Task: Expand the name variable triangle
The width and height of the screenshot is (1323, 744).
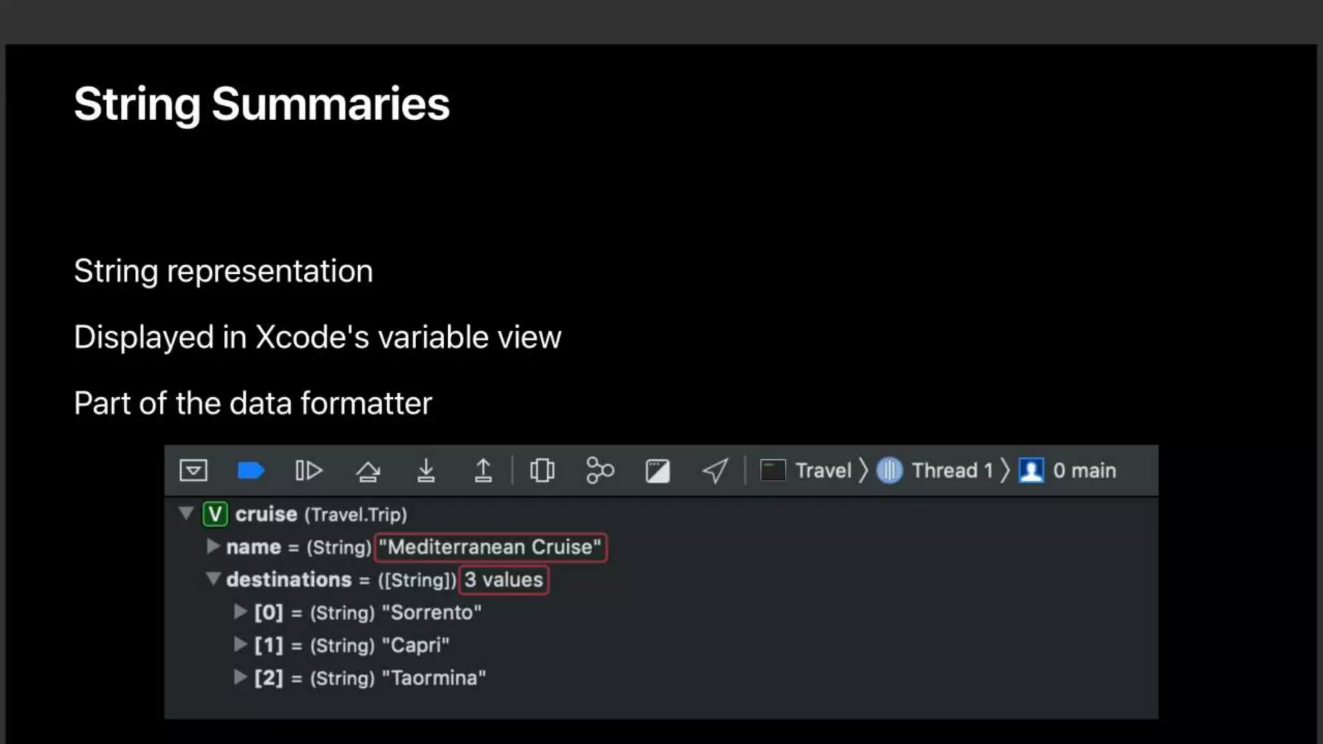Action: (x=213, y=546)
